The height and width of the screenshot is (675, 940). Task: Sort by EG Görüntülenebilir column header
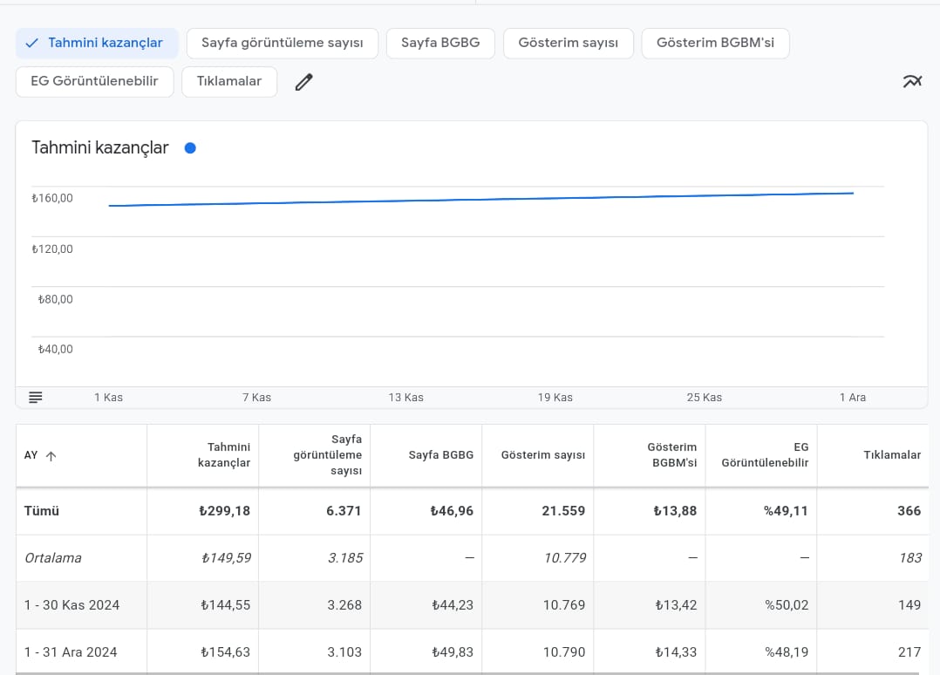tap(760, 455)
